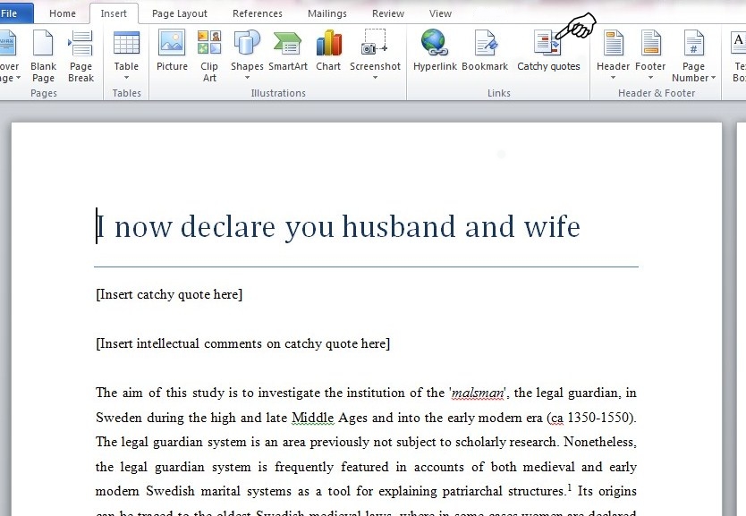This screenshot has width=746, height=516.
Task: Click the document title heading
Action: [x=338, y=226]
